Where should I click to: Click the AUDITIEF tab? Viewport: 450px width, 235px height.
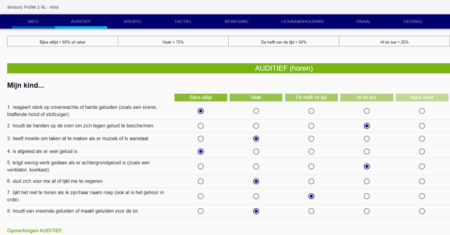pyautogui.click(x=81, y=22)
